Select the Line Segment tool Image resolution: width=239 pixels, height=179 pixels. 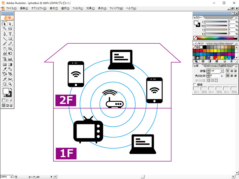[4, 39]
